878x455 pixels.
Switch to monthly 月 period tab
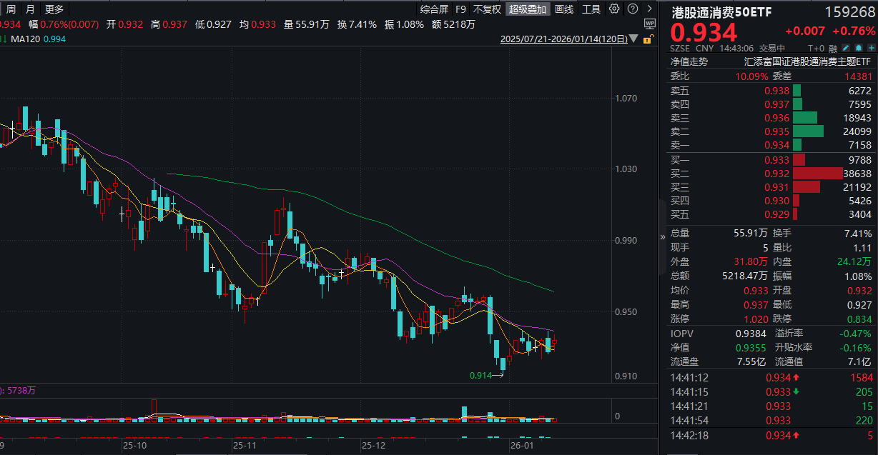click(29, 9)
